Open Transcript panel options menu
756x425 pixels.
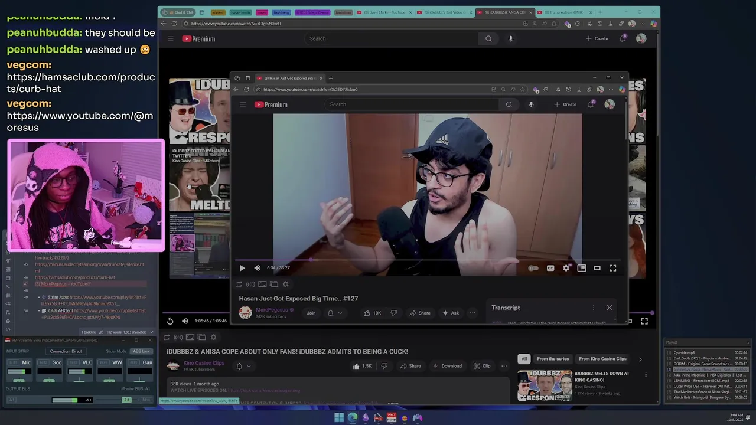tap(593, 308)
